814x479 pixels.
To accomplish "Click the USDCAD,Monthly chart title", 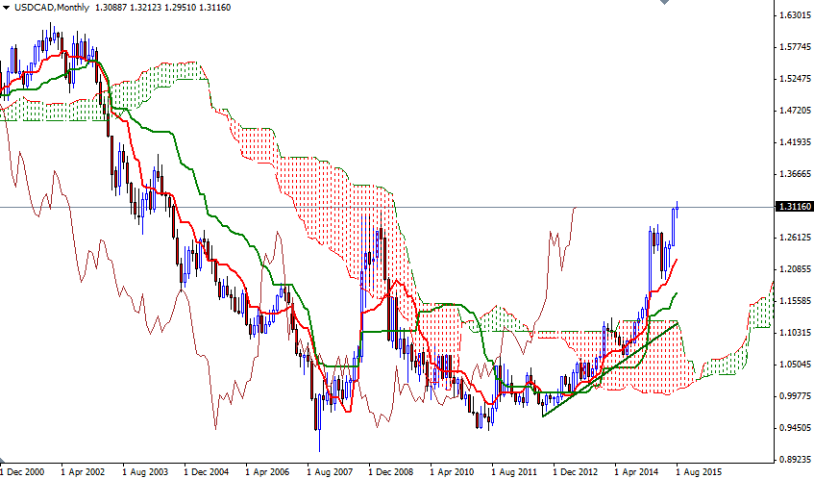I will pos(51,8).
